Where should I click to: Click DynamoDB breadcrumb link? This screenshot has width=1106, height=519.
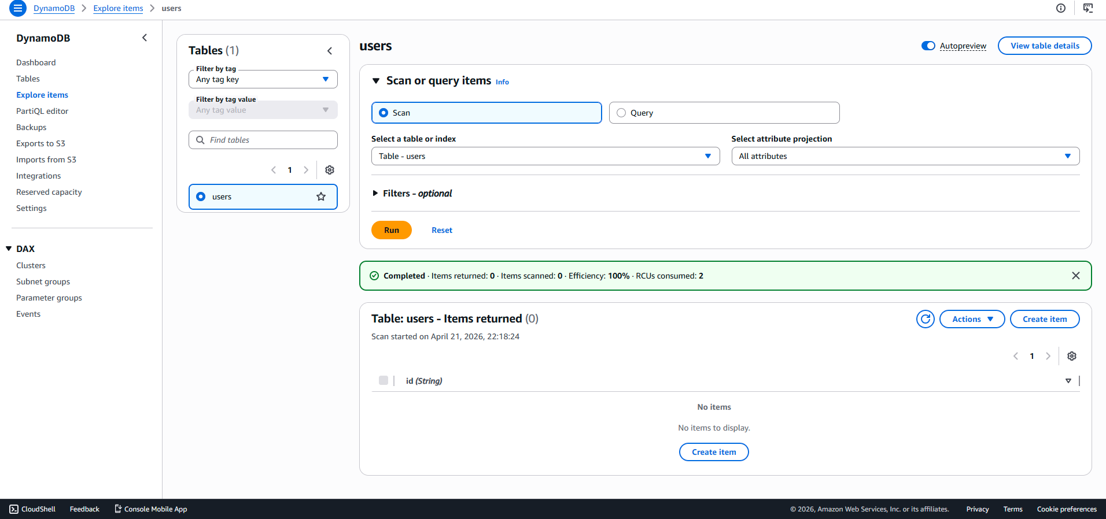[x=54, y=8]
